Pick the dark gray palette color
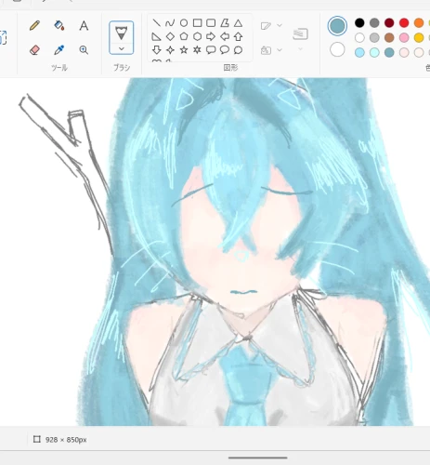The image size is (430, 465). [x=374, y=22]
